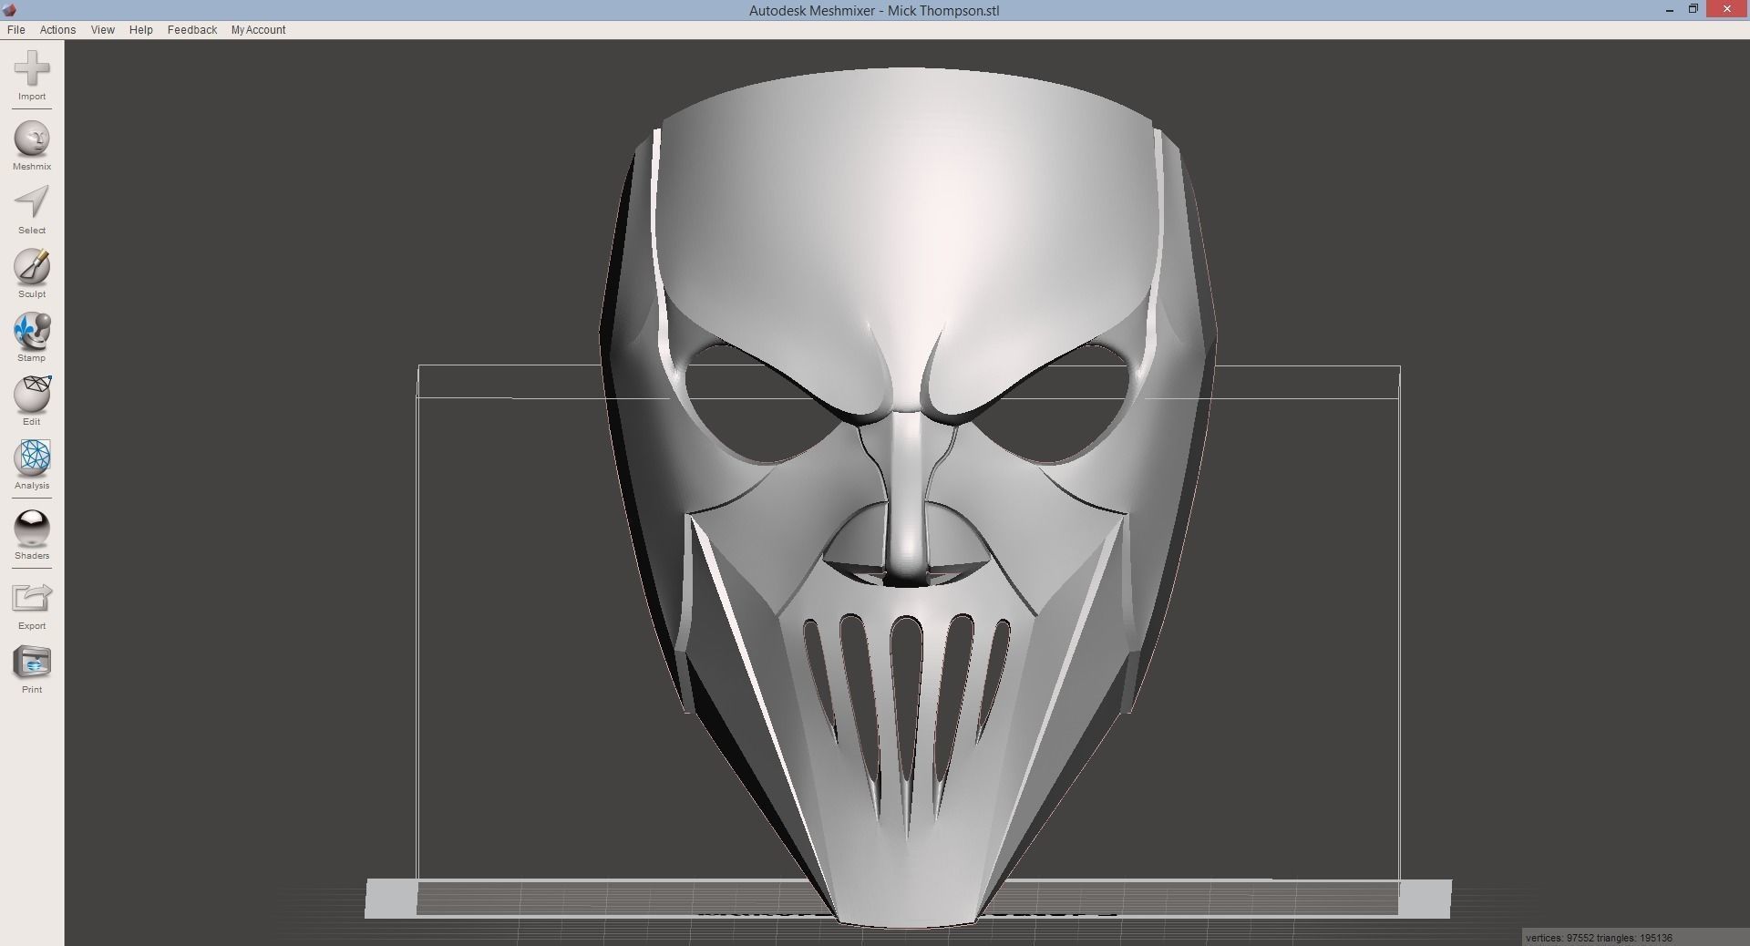
Task: Open the File menu
Action: coord(15,30)
